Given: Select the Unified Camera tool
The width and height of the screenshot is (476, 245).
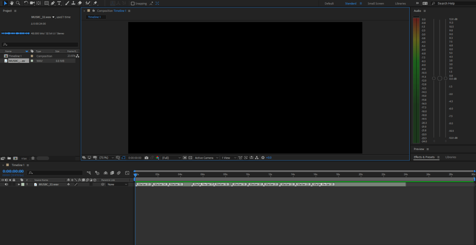Looking at the screenshot, I should pyautogui.click(x=32, y=3).
